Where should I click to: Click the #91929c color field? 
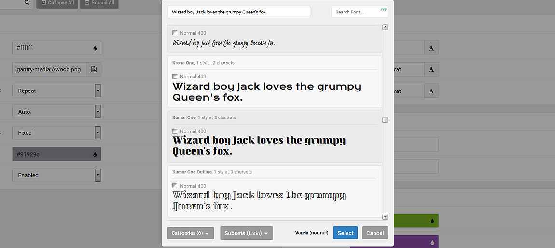pos(56,154)
